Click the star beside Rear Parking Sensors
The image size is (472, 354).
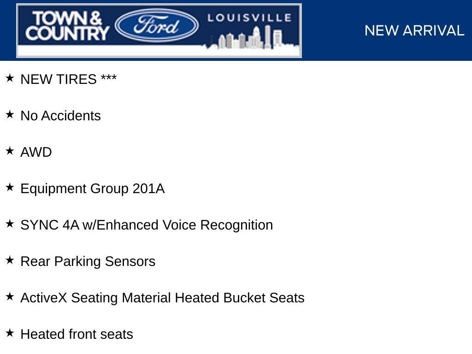click(10, 260)
